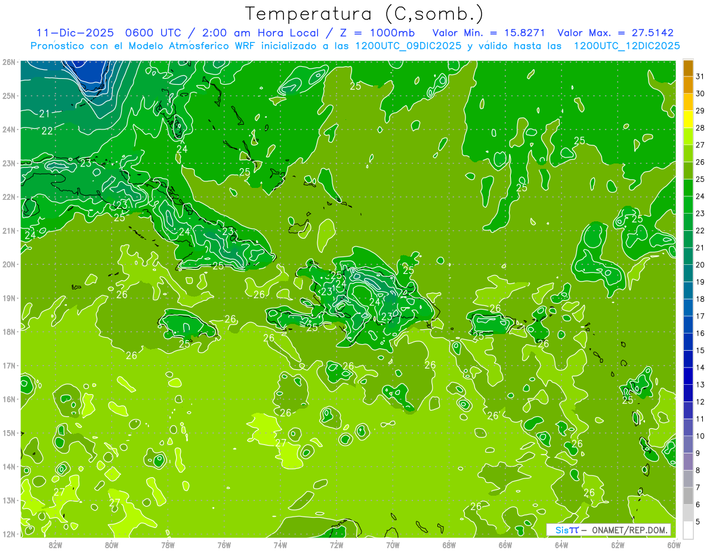Click latitude axis label "17N"

(x=9, y=366)
